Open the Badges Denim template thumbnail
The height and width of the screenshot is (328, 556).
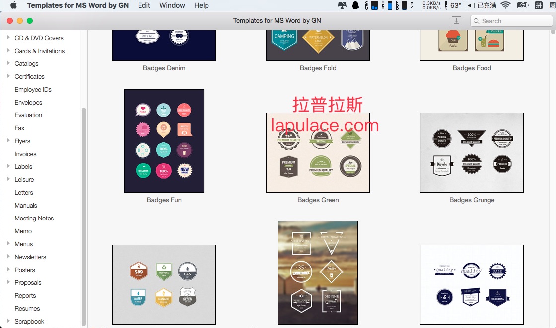[164, 45]
